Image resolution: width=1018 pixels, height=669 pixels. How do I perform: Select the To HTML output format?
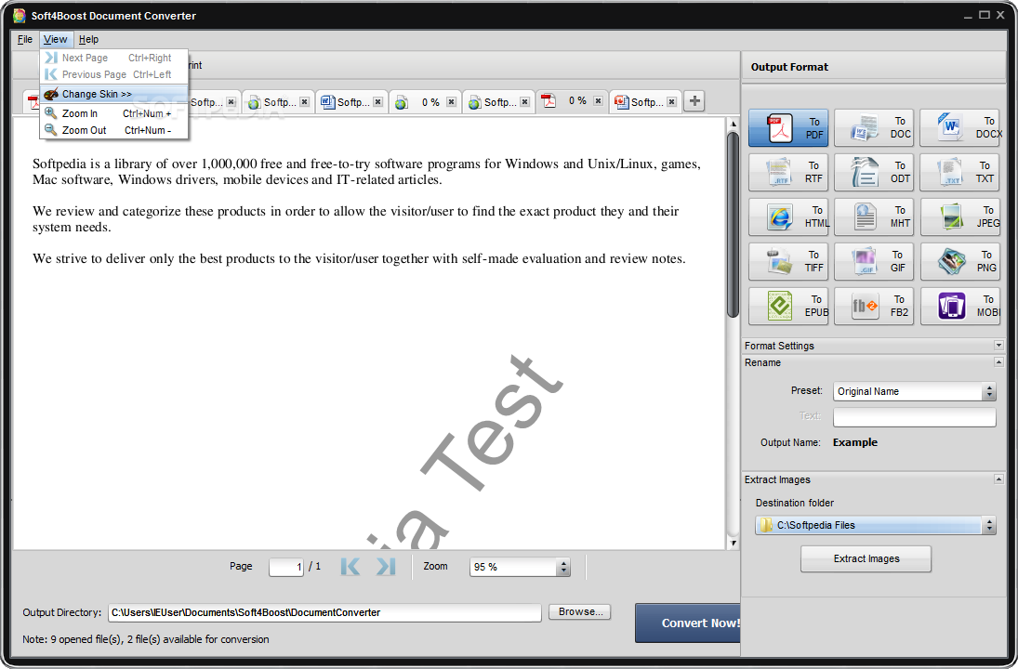pos(788,216)
